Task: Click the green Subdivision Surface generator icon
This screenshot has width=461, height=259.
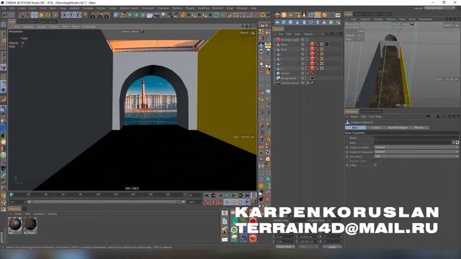Action: 130,15
